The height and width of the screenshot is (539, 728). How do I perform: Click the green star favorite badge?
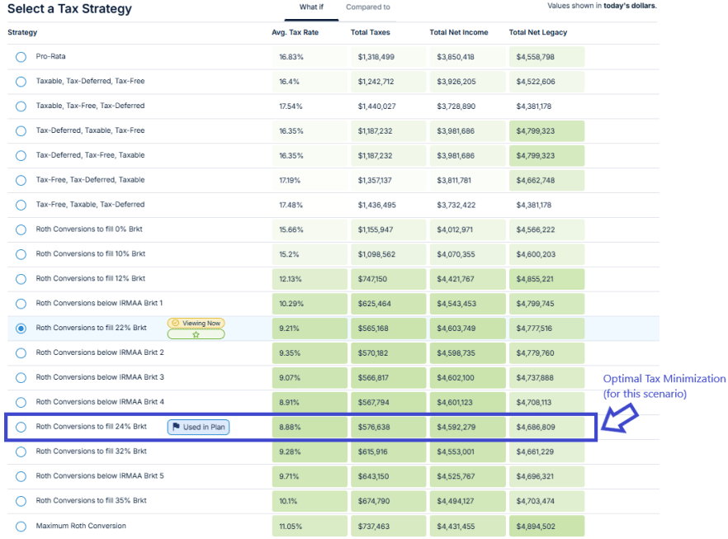[x=196, y=335]
